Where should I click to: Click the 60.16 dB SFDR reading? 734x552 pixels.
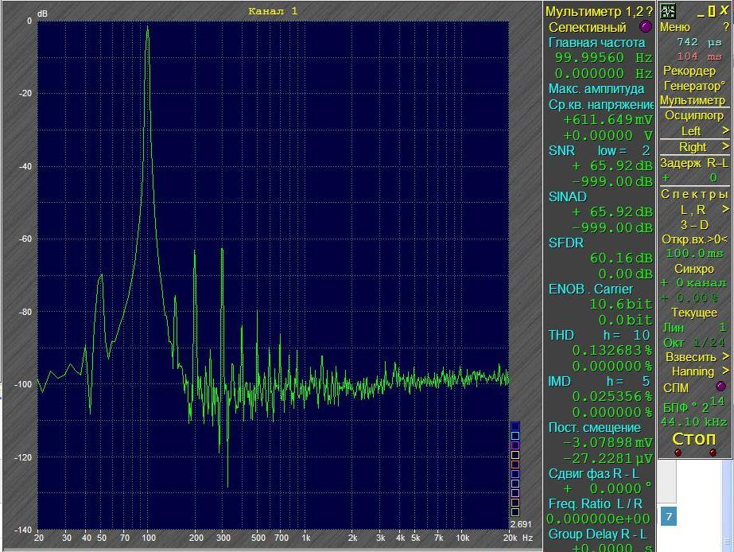pyautogui.click(x=621, y=258)
